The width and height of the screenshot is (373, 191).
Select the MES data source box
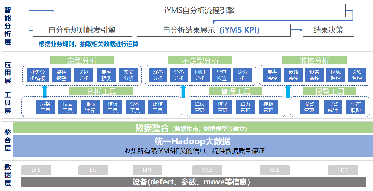point(207,170)
